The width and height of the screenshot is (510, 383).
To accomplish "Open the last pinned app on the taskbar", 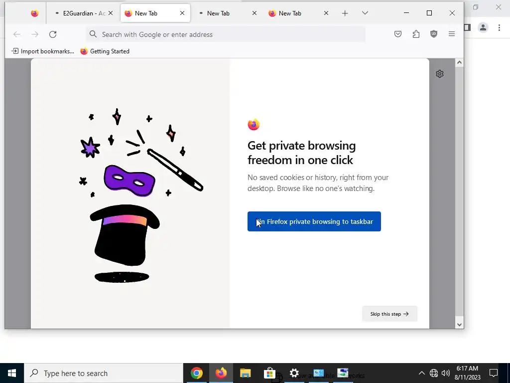I will [343, 373].
